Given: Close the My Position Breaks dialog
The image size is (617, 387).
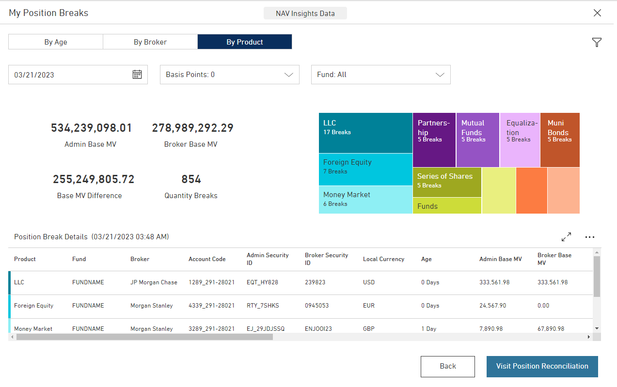Looking at the screenshot, I should pyautogui.click(x=597, y=13).
